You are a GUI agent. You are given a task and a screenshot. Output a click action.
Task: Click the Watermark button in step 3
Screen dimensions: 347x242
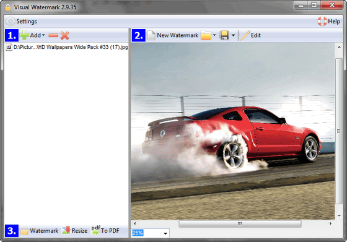pos(40,231)
